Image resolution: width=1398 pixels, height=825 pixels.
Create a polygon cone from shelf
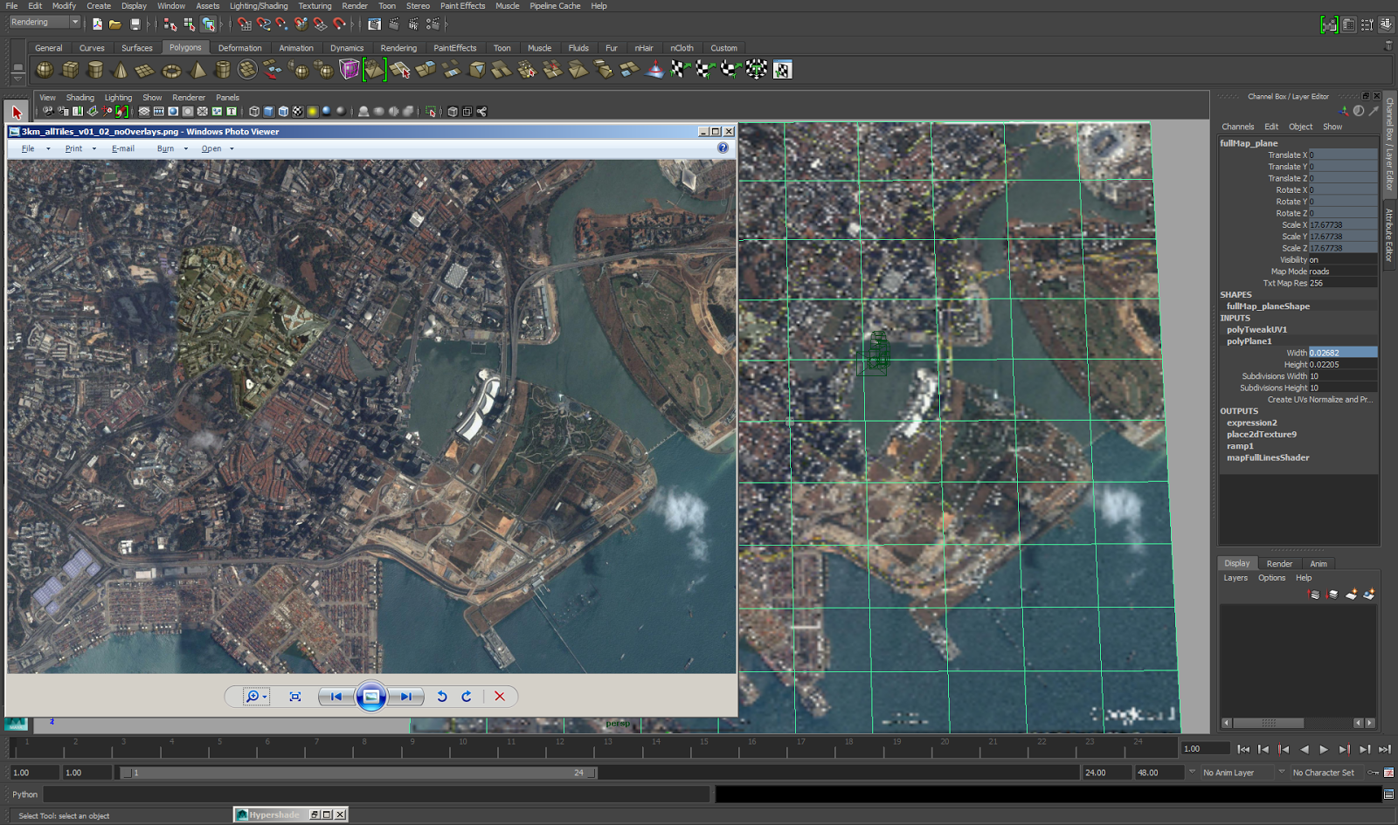[x=121, y=70]
